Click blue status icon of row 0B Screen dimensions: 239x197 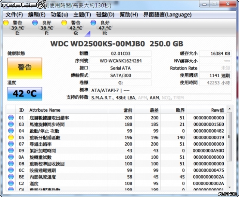(11, 163)
